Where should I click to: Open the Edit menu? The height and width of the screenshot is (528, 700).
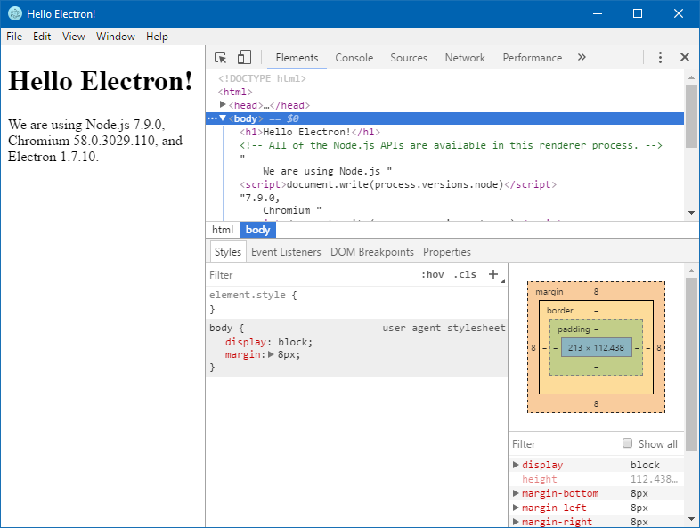pos(42,37)
